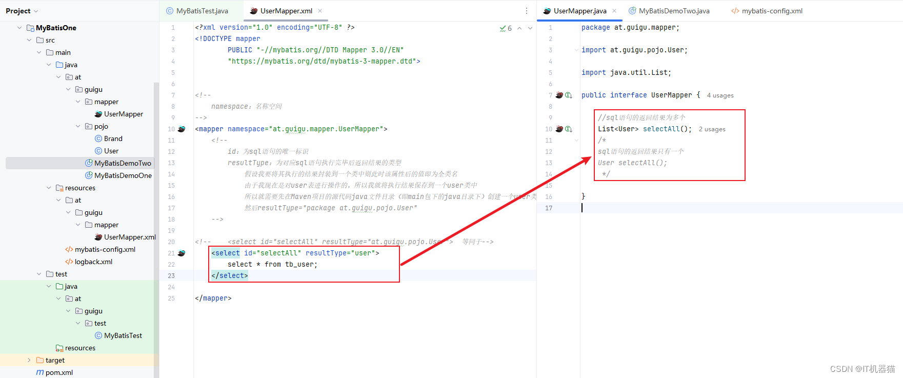Click the '4 usages' hint
Image resolution: width=903 pixels, height=378 pixels.
pyautogui.click(x=720, y=95)
